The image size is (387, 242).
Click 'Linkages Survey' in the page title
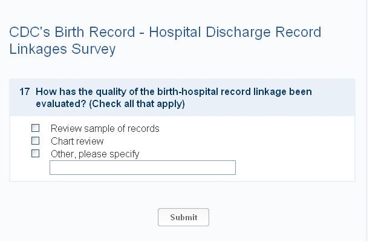(62, 49)
